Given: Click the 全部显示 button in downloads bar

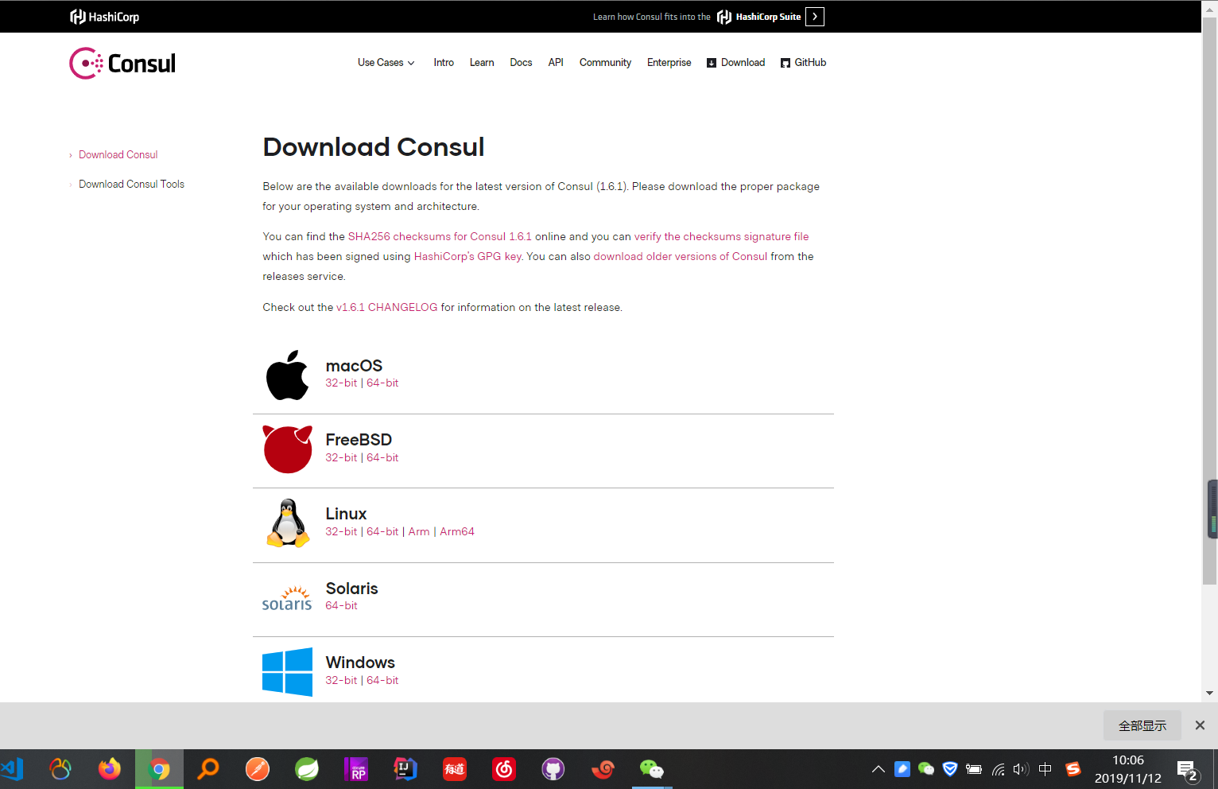Looking at the screenshot, I should (x=1142, y=725).
